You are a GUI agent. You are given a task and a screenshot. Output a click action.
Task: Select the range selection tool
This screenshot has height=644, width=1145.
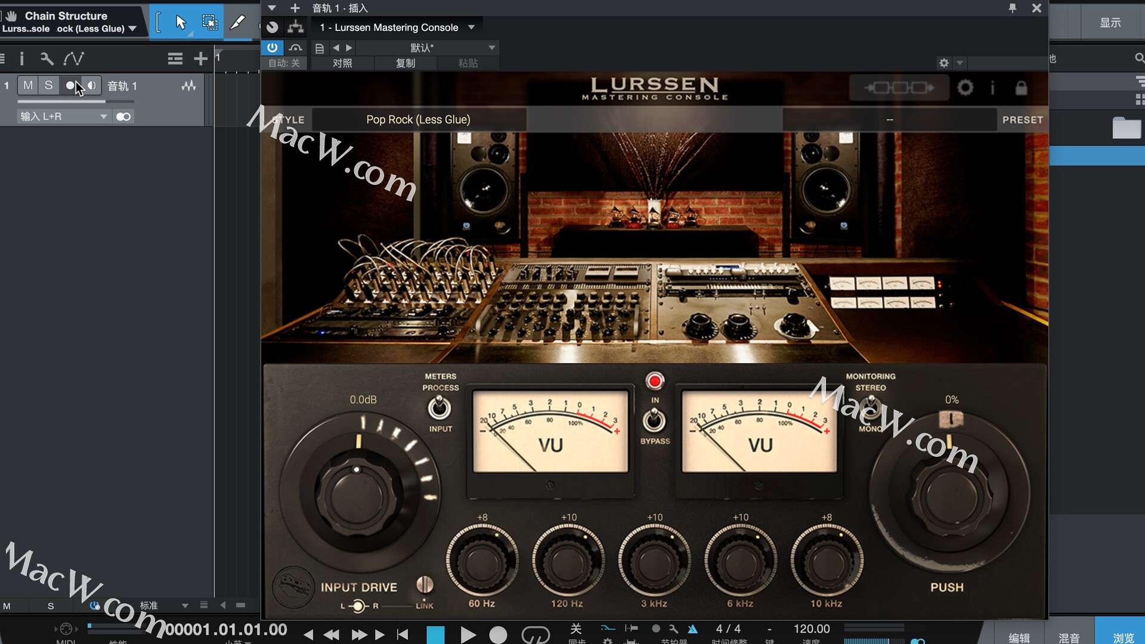[209, 23]
